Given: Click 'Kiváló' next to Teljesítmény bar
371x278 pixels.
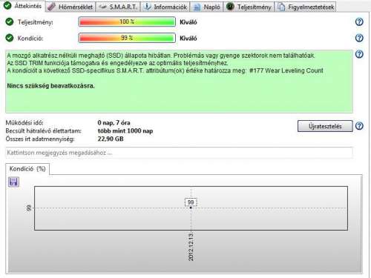Looking at the screenshot, I should [x=188, y=22].
